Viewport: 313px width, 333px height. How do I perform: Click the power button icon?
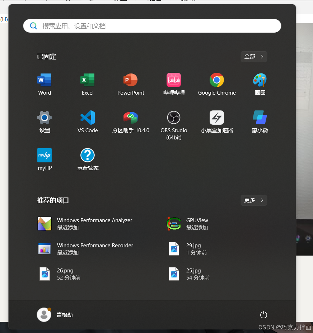pyautogui.click(x=263, y=315)
